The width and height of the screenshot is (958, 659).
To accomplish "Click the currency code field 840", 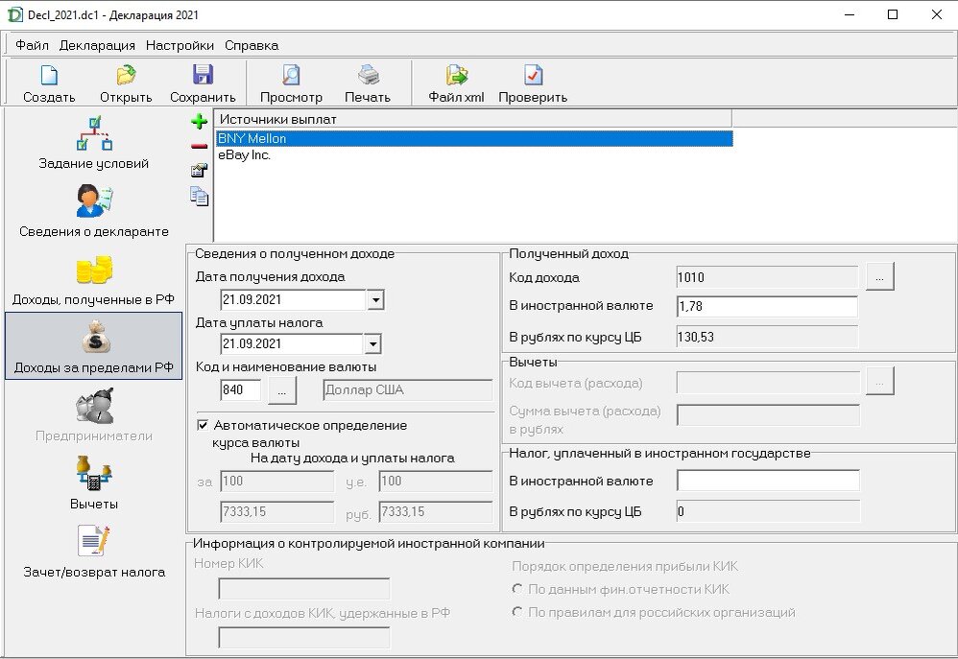I will tap(240, 389).
